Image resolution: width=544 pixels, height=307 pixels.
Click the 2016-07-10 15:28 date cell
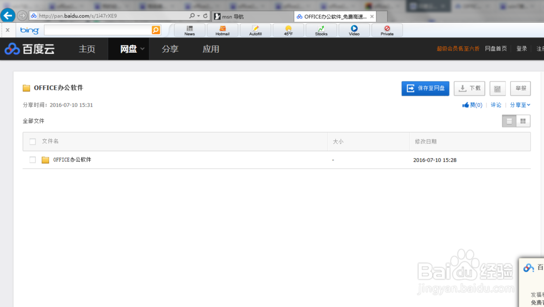[435, 160]
